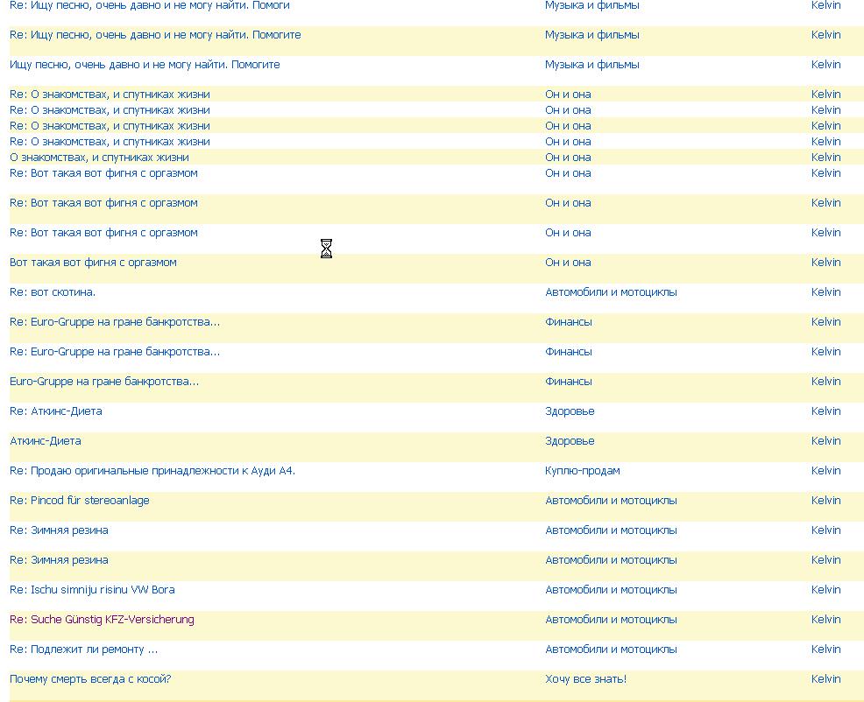
Task: Click 'Финансы' beside the original Euro-Gruppe thread
Action: [568, 382]
